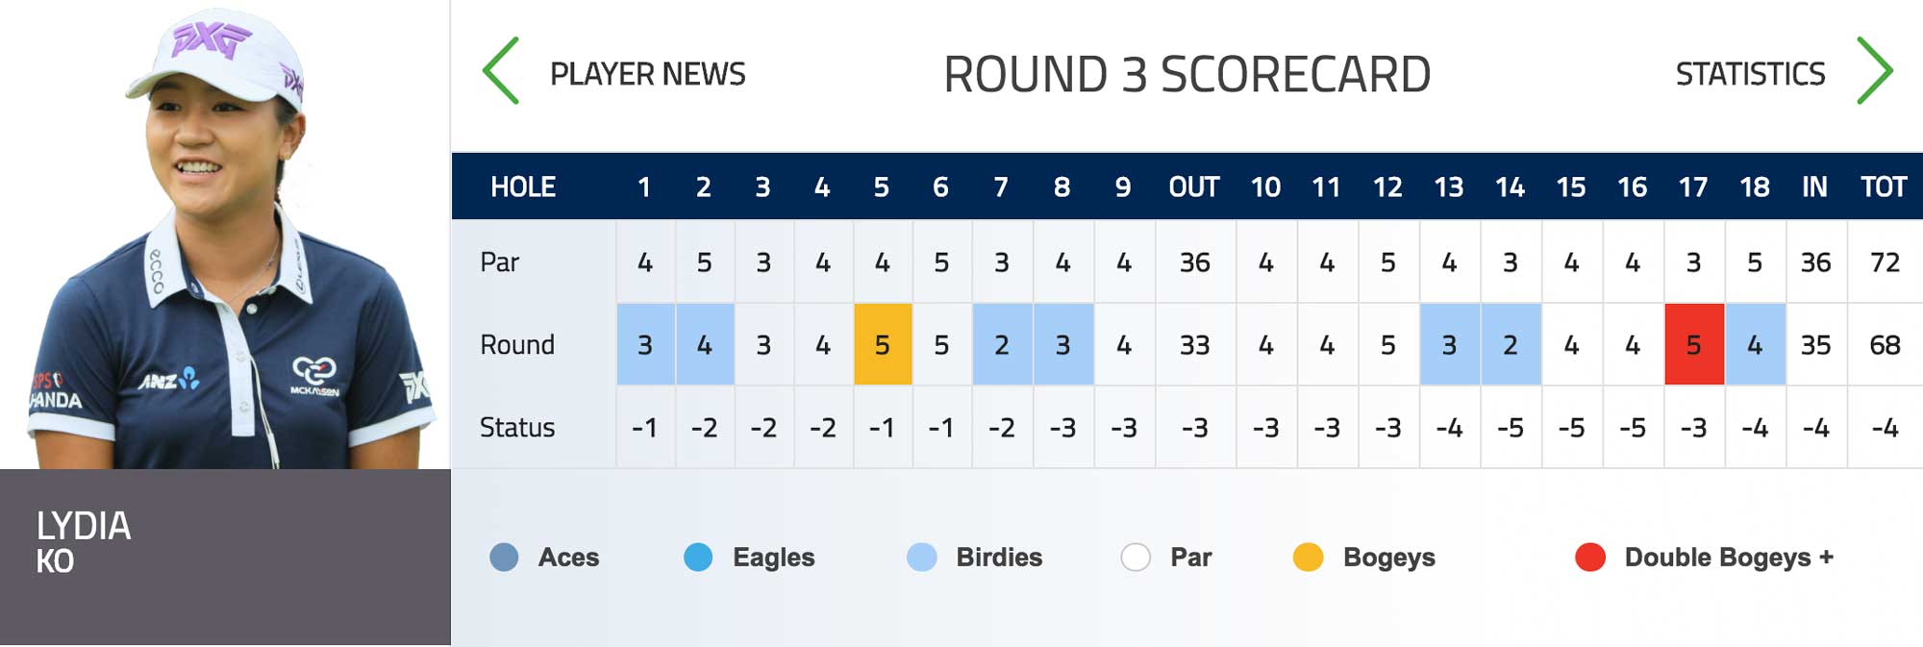
Task: Select the yellow bogey score on hole 5
Action: click(883, 344)
